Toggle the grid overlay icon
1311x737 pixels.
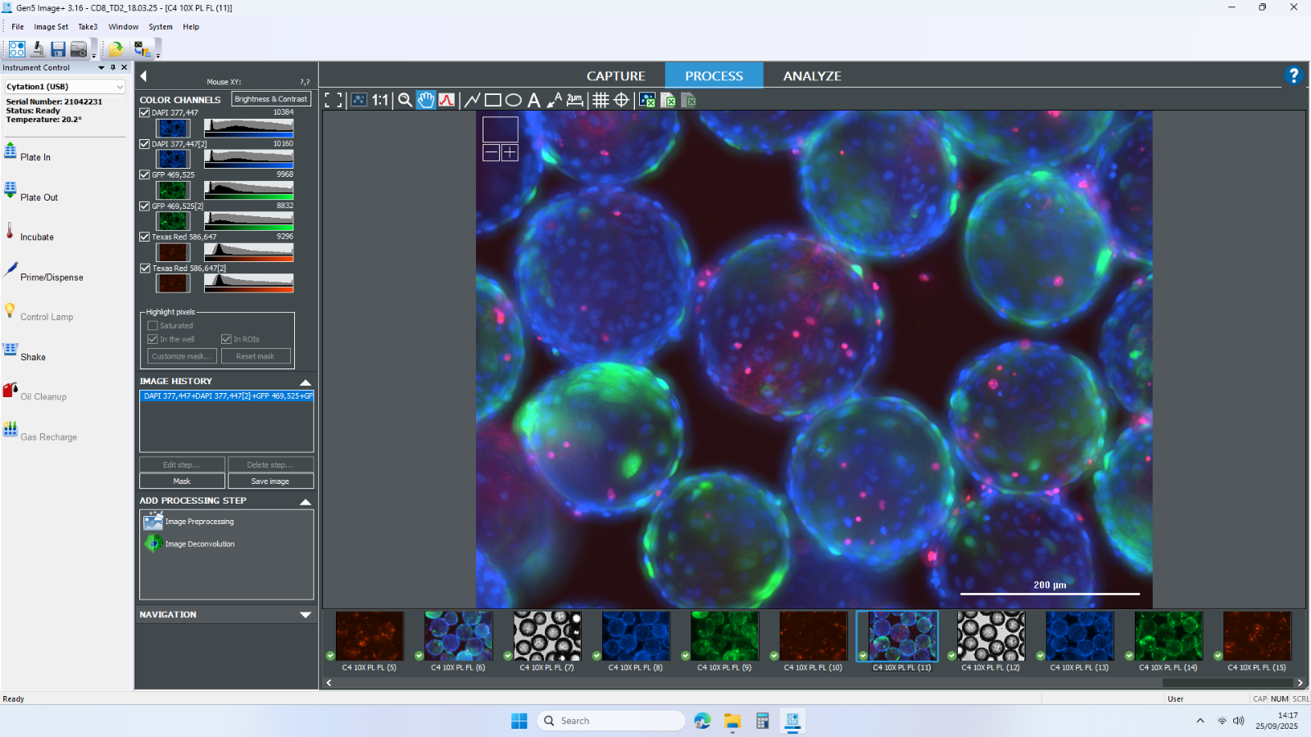[x=601, y=100]
